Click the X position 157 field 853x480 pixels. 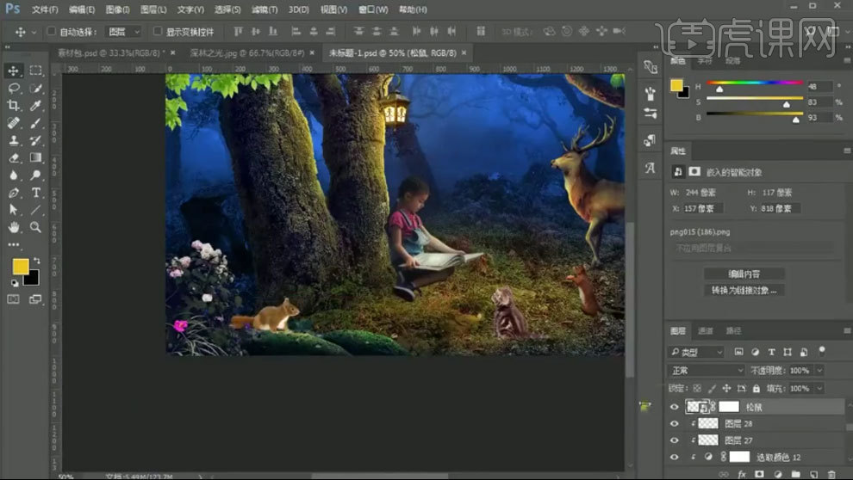click(x=703, y=208)
